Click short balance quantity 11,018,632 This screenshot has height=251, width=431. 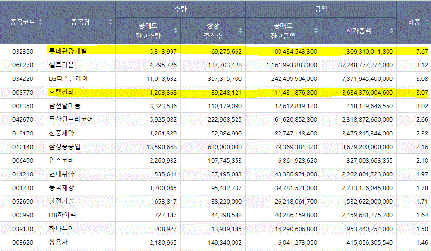162,79
